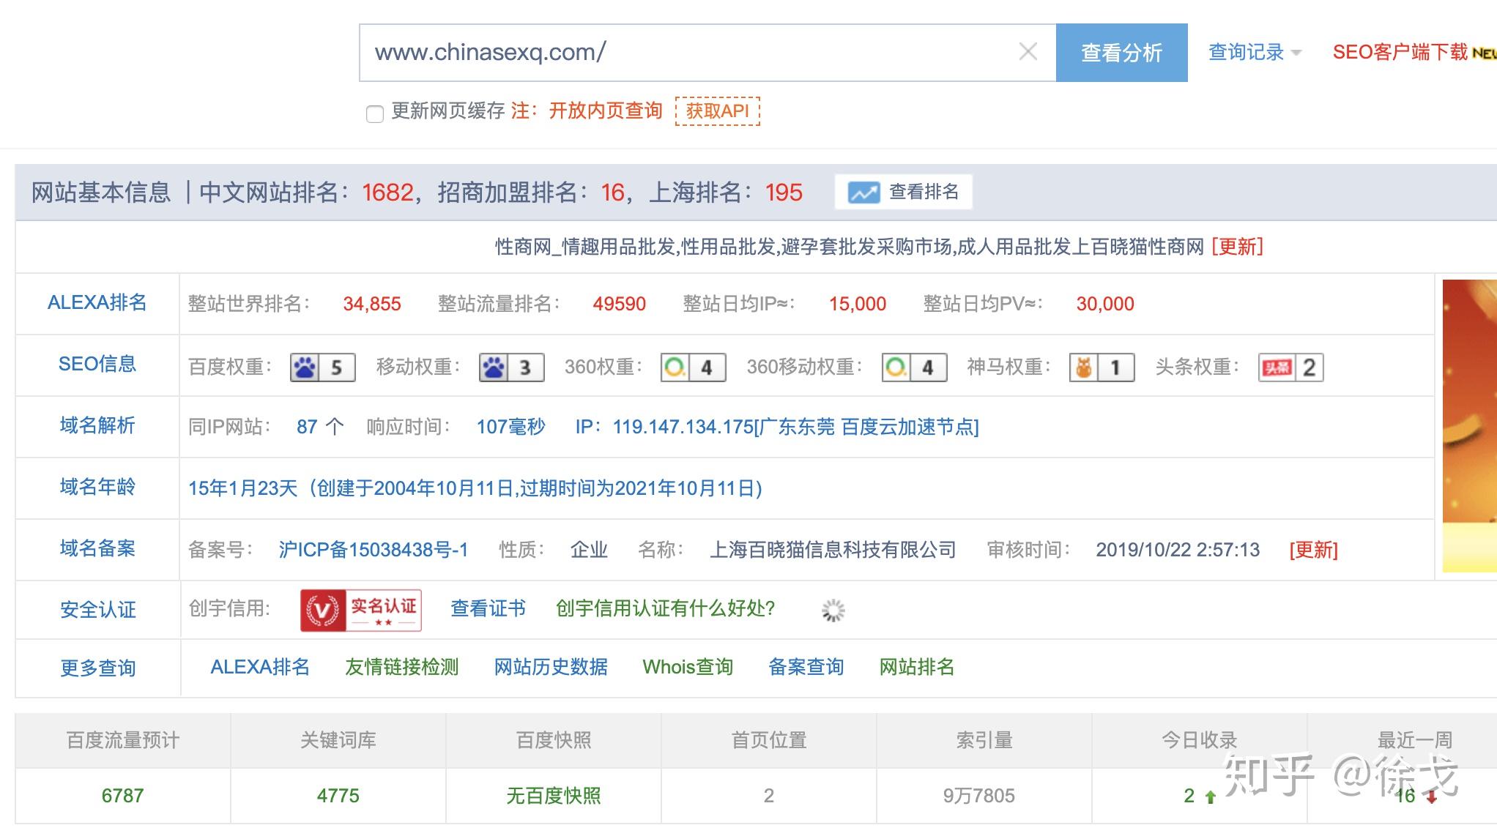1497x836 pixels.
Task: Open ALEXA排名 link in 更多查询 row
Action: [260, 667]
